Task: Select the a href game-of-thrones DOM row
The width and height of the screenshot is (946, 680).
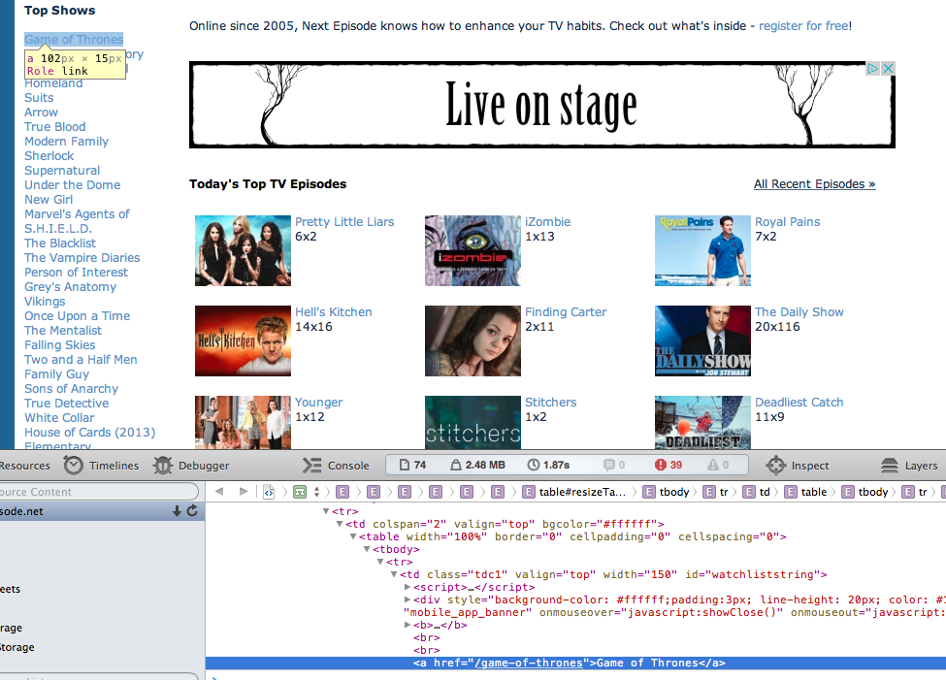Action: pyautogui.click(x=575, y=664)
